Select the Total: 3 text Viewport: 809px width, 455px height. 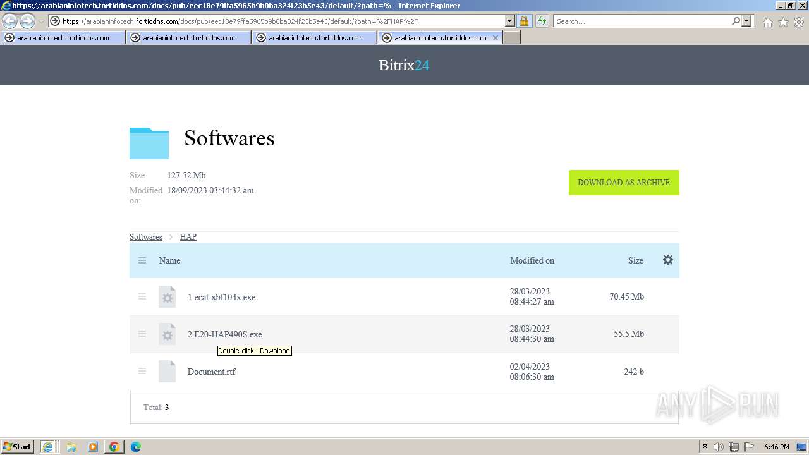click(156, 408)
